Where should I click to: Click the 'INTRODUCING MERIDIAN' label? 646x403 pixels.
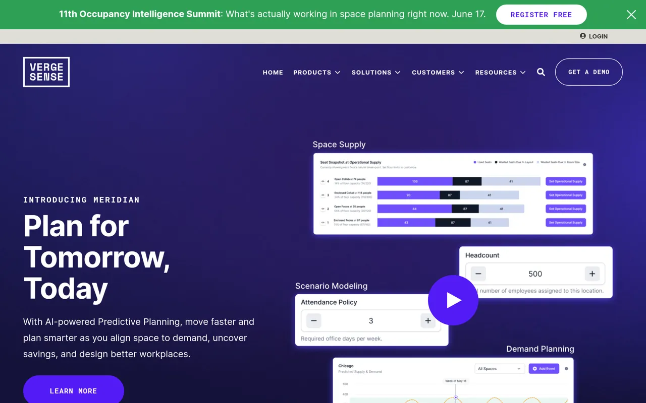[x=81, y=200]
